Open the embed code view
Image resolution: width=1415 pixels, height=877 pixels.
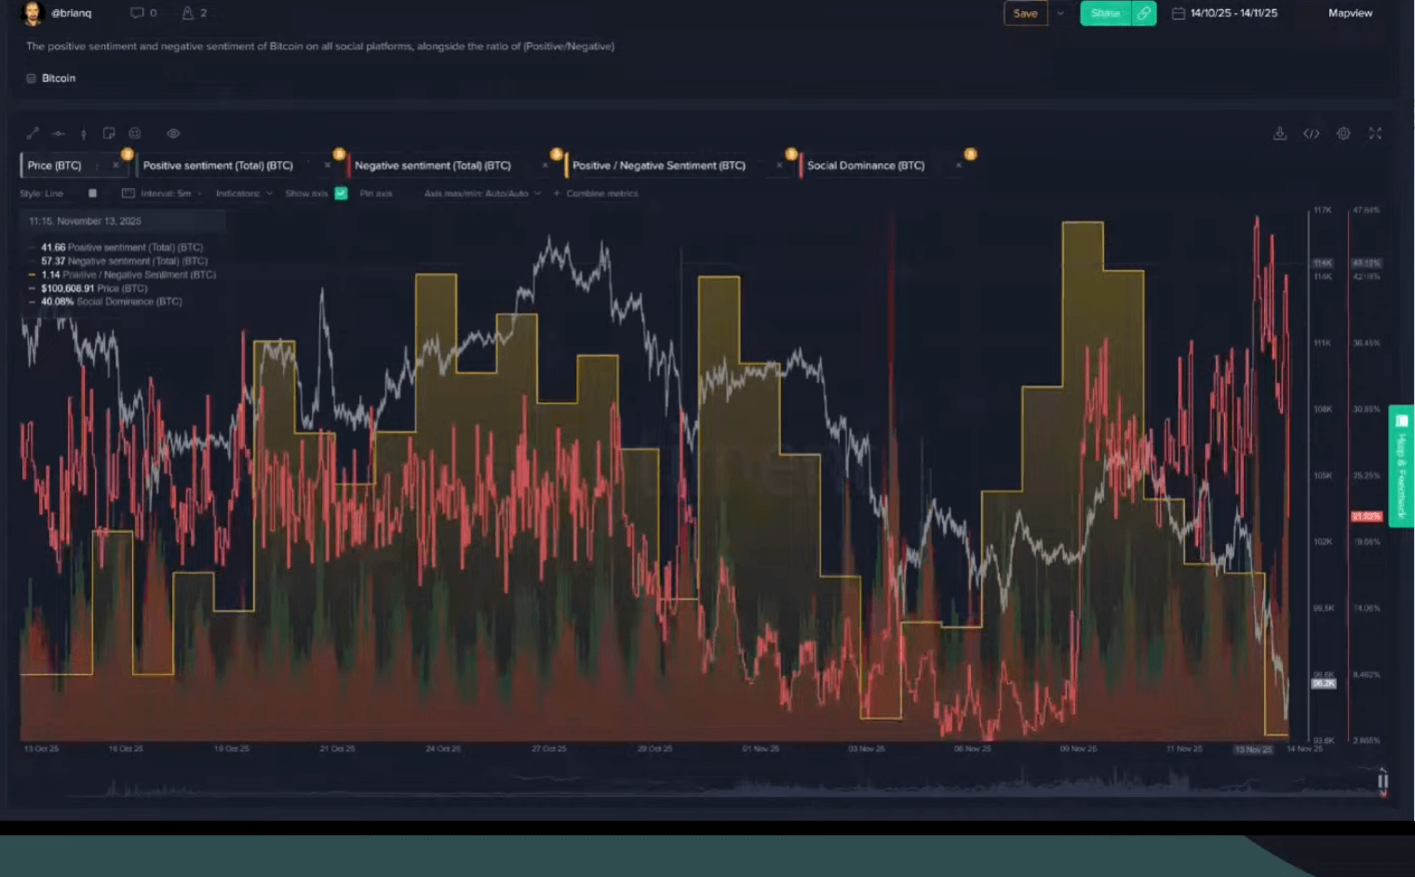(x=1312, y=134)
